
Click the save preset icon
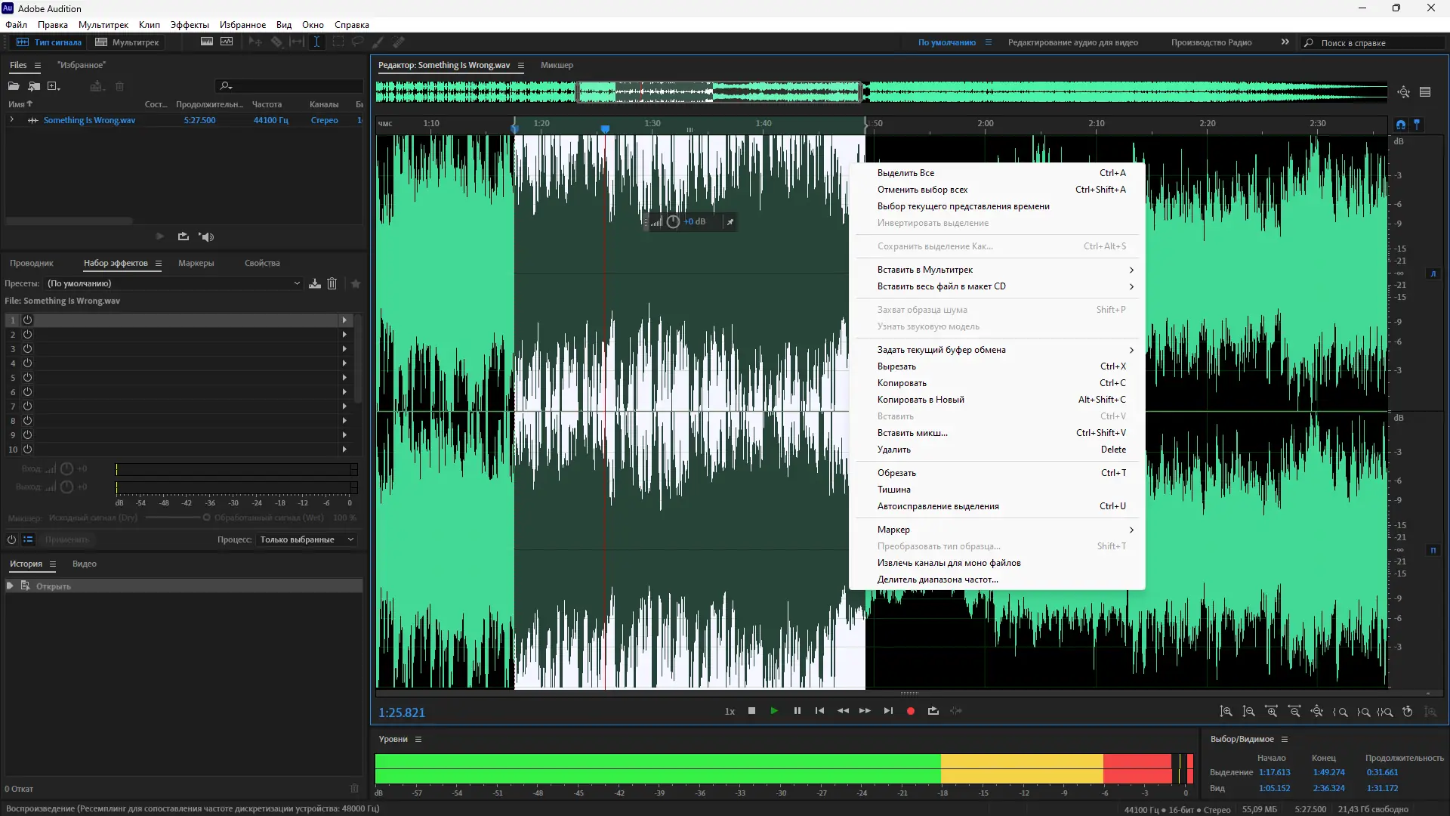click(x=315, y=283)
